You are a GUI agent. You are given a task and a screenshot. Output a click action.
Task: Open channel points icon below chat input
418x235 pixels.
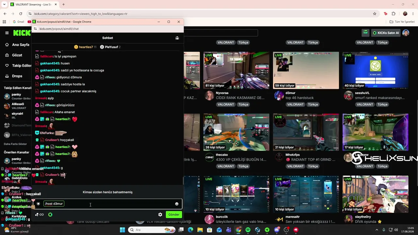point(39,214)
